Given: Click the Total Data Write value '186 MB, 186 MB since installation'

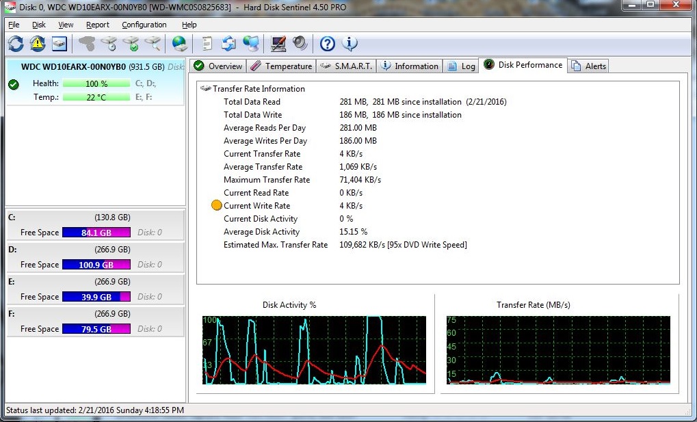Looking at the screenshot, I should coord(401,115).
